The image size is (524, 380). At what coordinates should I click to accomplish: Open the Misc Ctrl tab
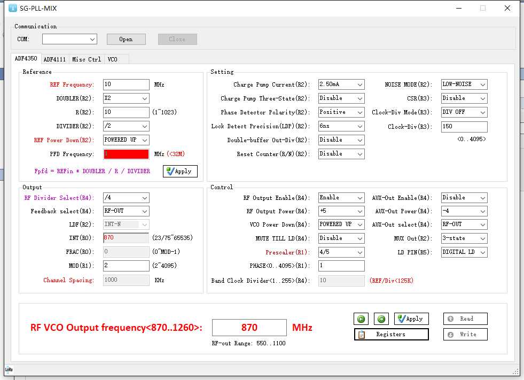tap(87, 59)
